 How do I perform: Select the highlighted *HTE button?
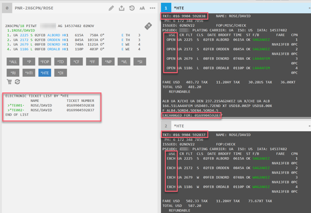pos(45,73)
